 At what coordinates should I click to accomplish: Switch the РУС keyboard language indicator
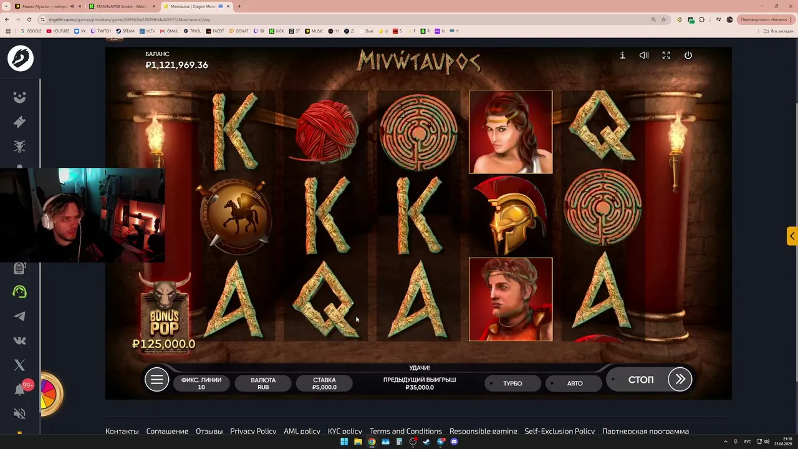pos(748,442)
